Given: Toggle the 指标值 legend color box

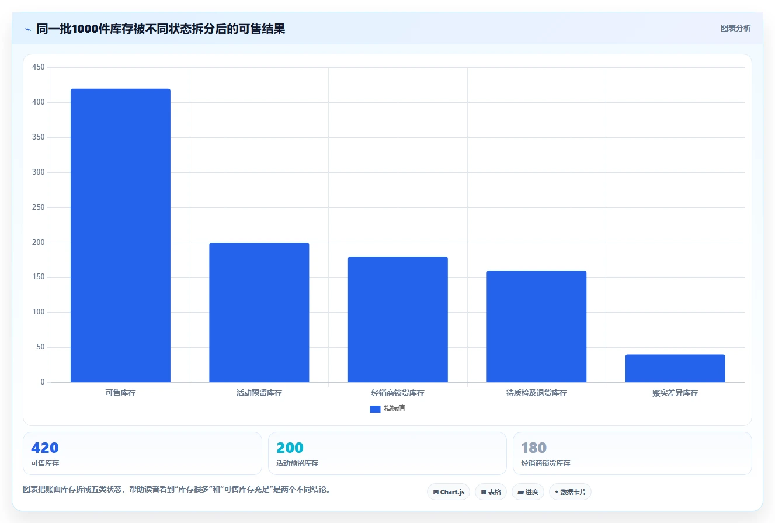Looking at the screenshot, I should 375,409.
